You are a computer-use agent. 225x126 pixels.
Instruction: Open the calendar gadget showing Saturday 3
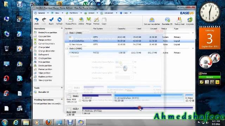tap(210, 38)
